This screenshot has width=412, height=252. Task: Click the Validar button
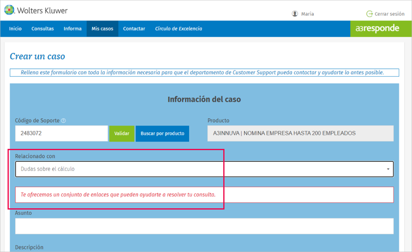pos(122,133)
